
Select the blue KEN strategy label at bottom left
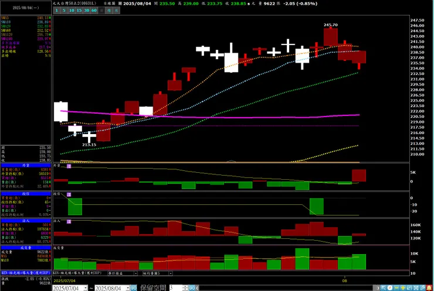26,273
